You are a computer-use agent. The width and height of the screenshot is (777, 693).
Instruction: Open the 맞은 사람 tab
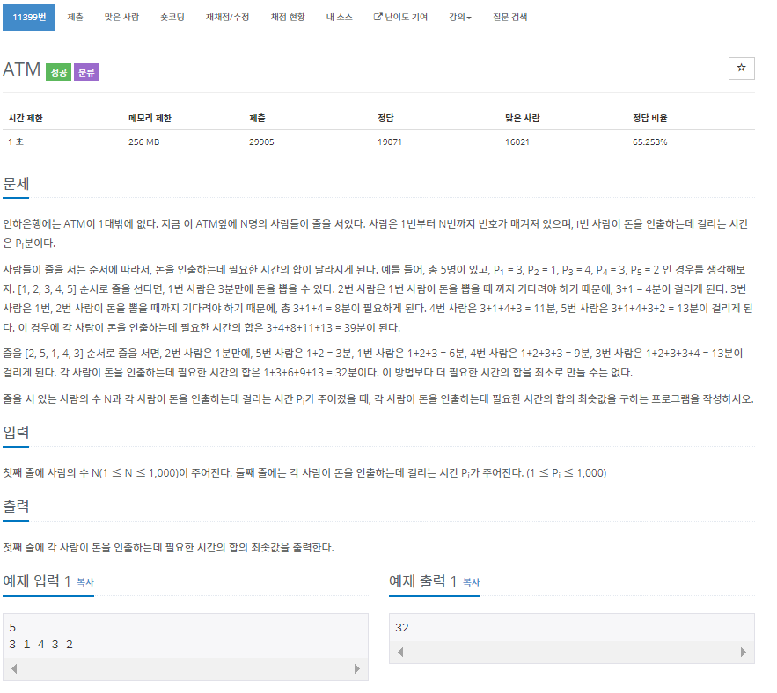pyautogui.click(x=121, y=17)
